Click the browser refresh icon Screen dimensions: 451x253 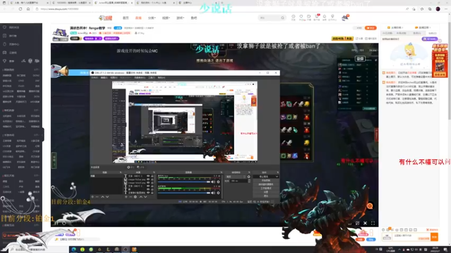click(20, 9)
